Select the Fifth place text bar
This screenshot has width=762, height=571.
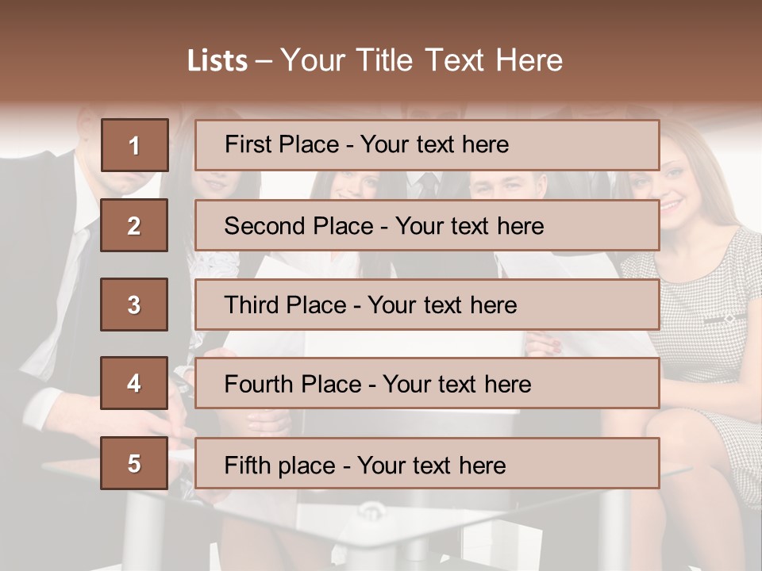pos(427,463)
